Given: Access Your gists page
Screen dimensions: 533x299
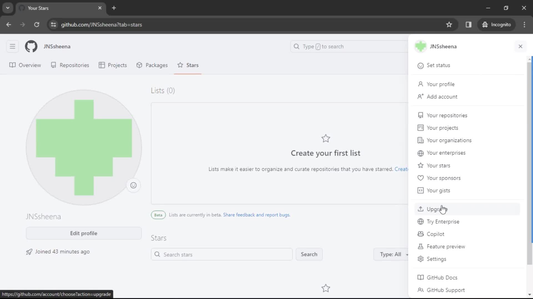Looking at the screenshot, I should tap(438, 190).
